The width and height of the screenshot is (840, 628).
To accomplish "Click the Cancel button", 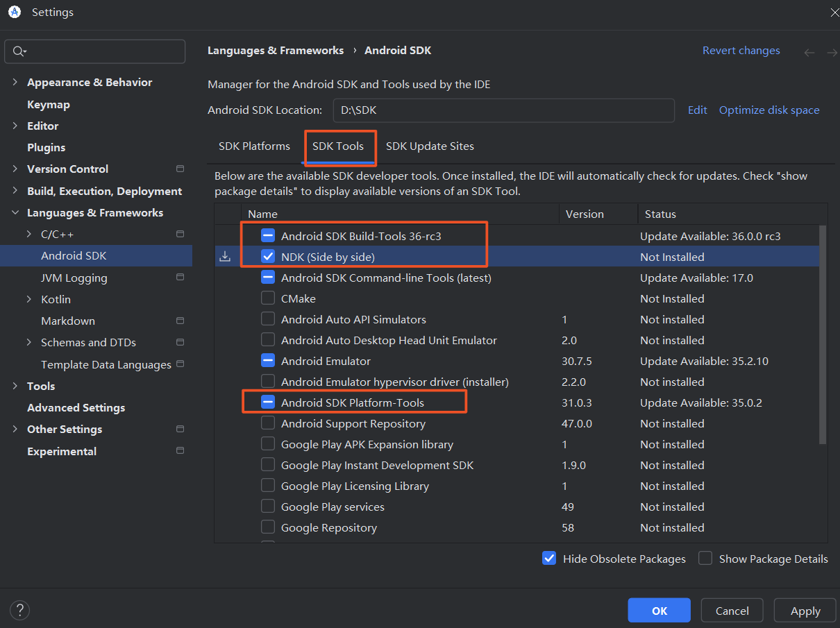I will pos(732,611).
